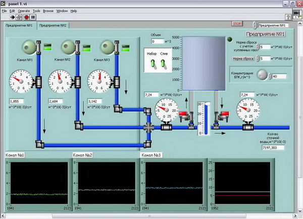The width and height of the screenshot is (303, 219).
Task: Click the Канал №1 green indicator lights
Action: [47, 47]
